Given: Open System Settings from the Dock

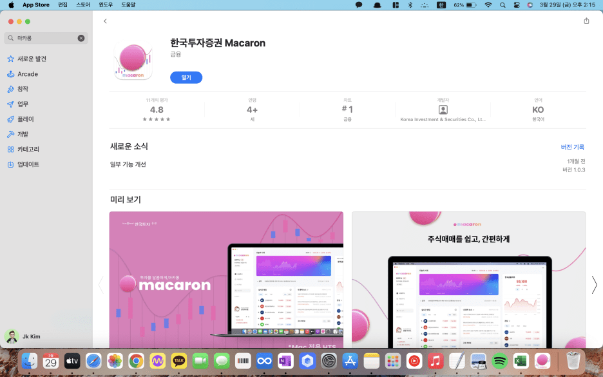Looking at the screenshot, I should point(329,361).
